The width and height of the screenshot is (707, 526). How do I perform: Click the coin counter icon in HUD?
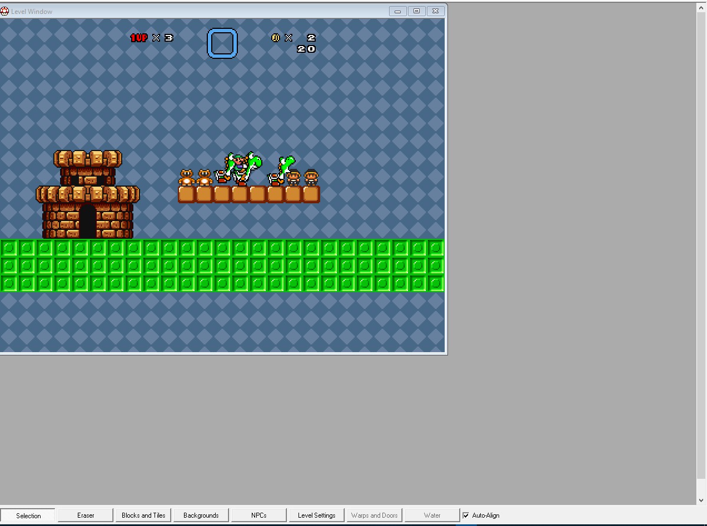tap(275, 38)
